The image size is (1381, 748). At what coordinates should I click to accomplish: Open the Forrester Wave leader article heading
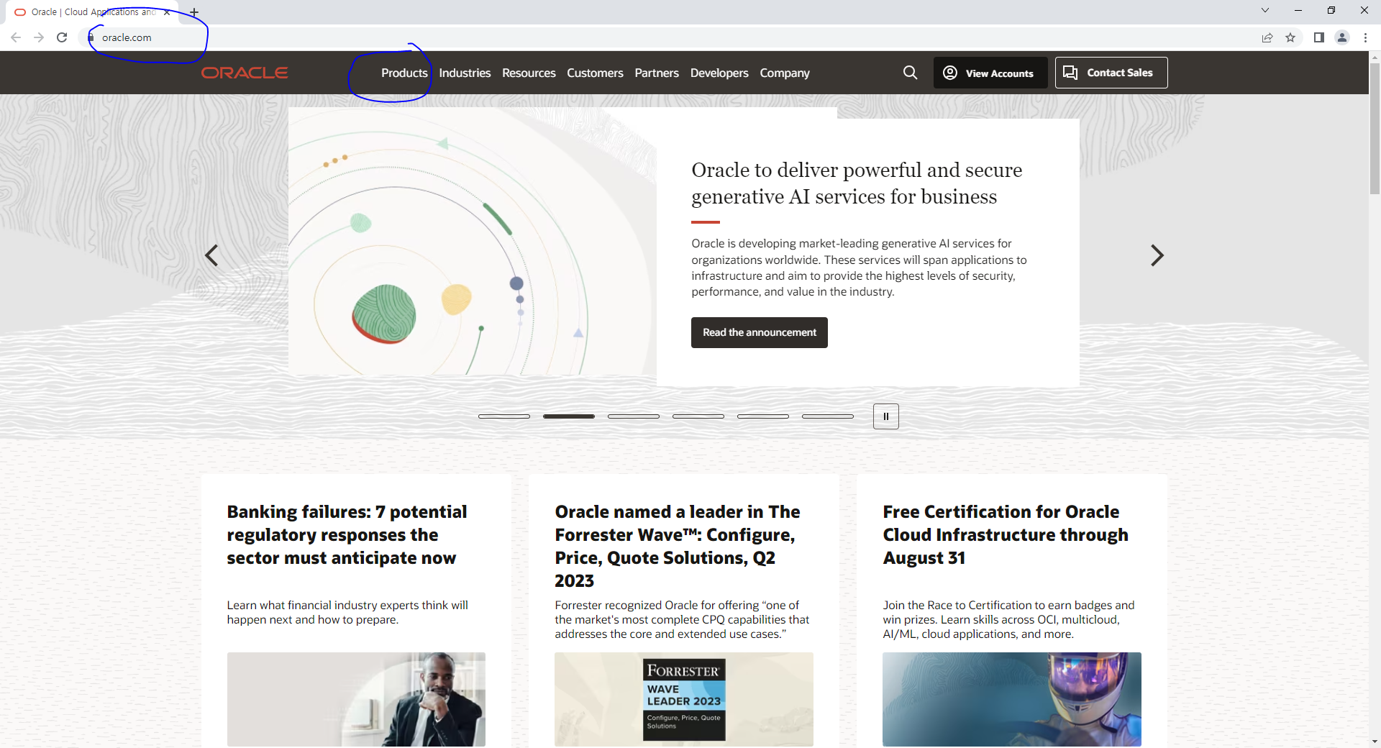pos(678,547)
